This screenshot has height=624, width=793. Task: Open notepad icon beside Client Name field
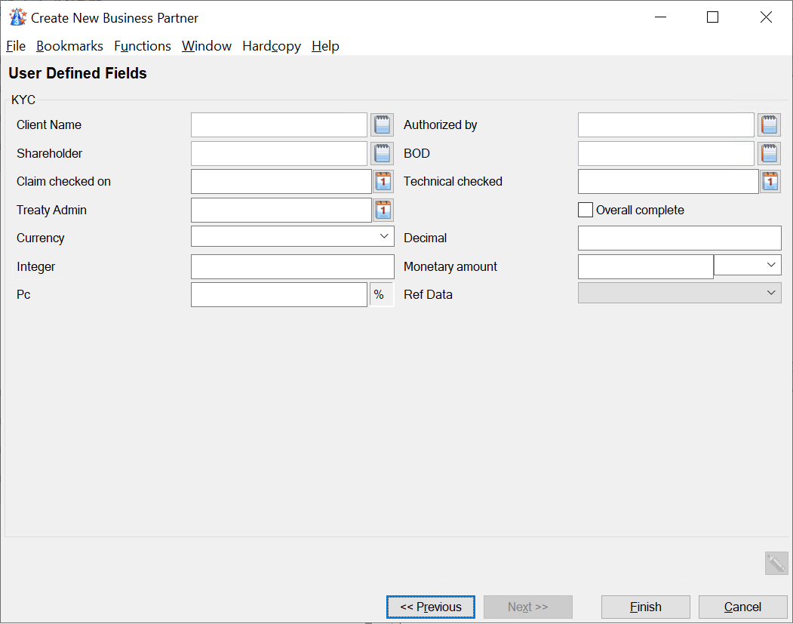point(383,124)
